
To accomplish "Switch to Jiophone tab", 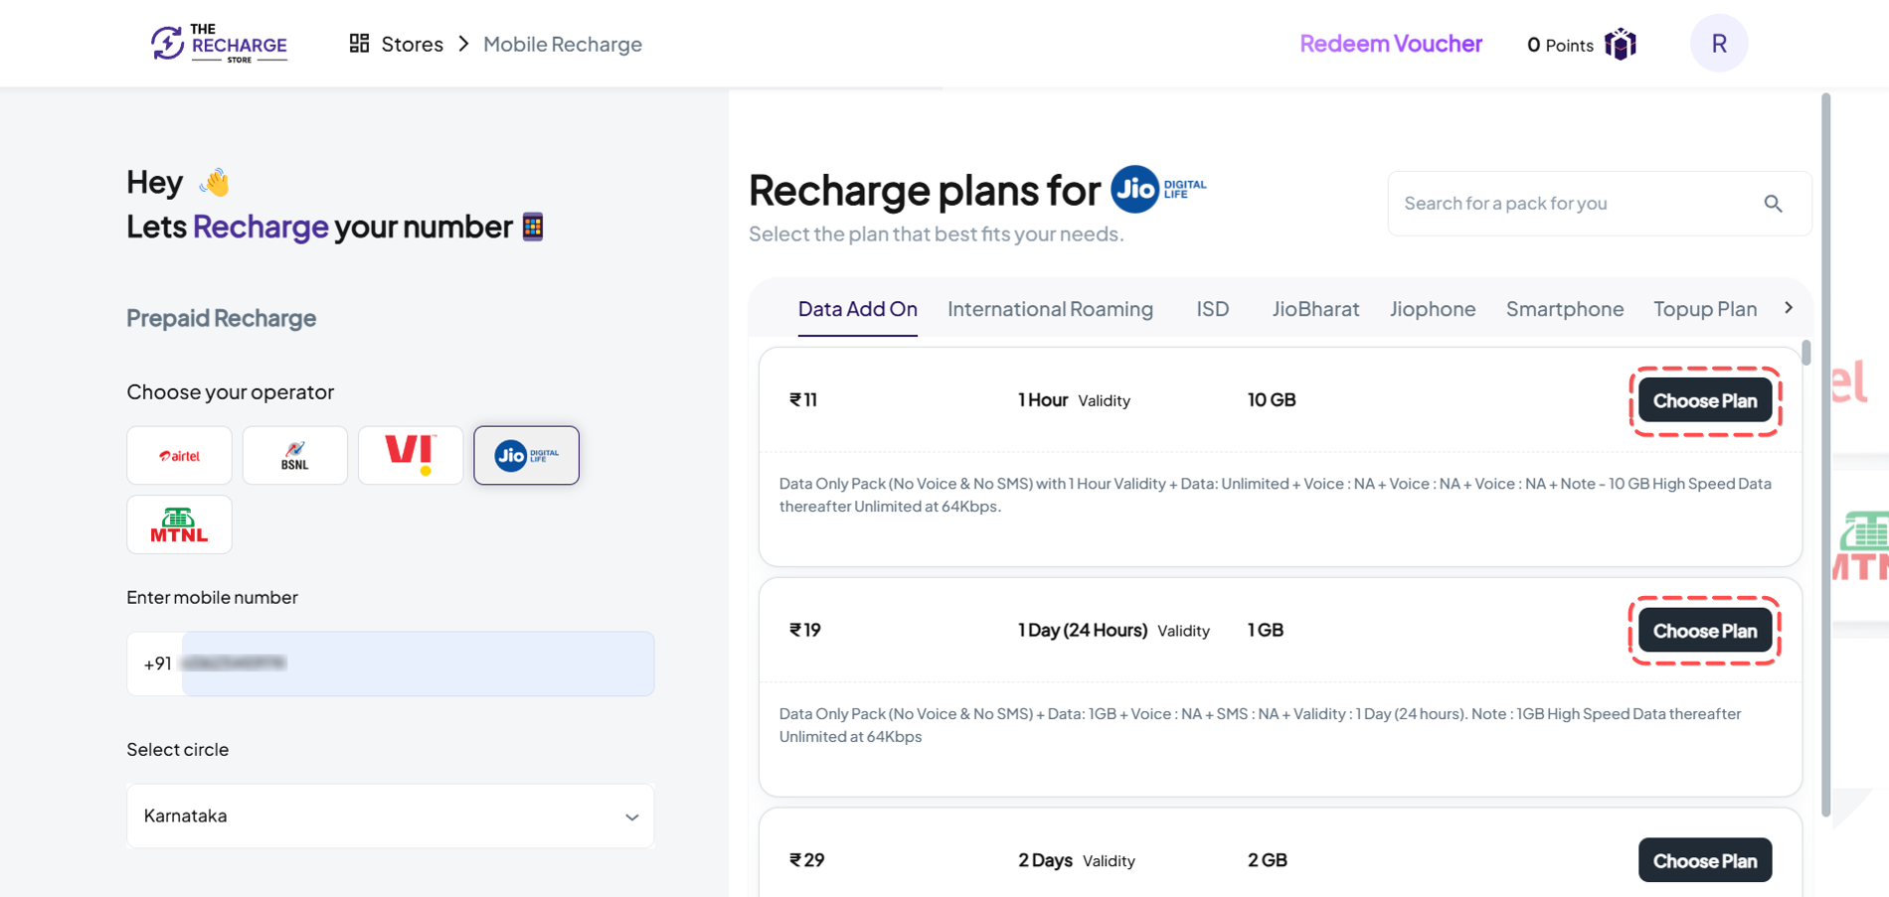I will coord(1432,309).
